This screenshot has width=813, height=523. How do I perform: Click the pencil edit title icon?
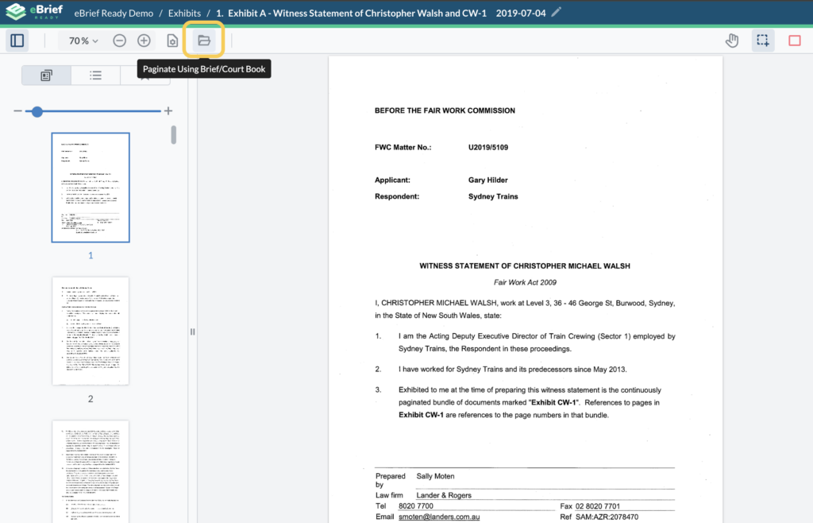[x=557, y=12]
